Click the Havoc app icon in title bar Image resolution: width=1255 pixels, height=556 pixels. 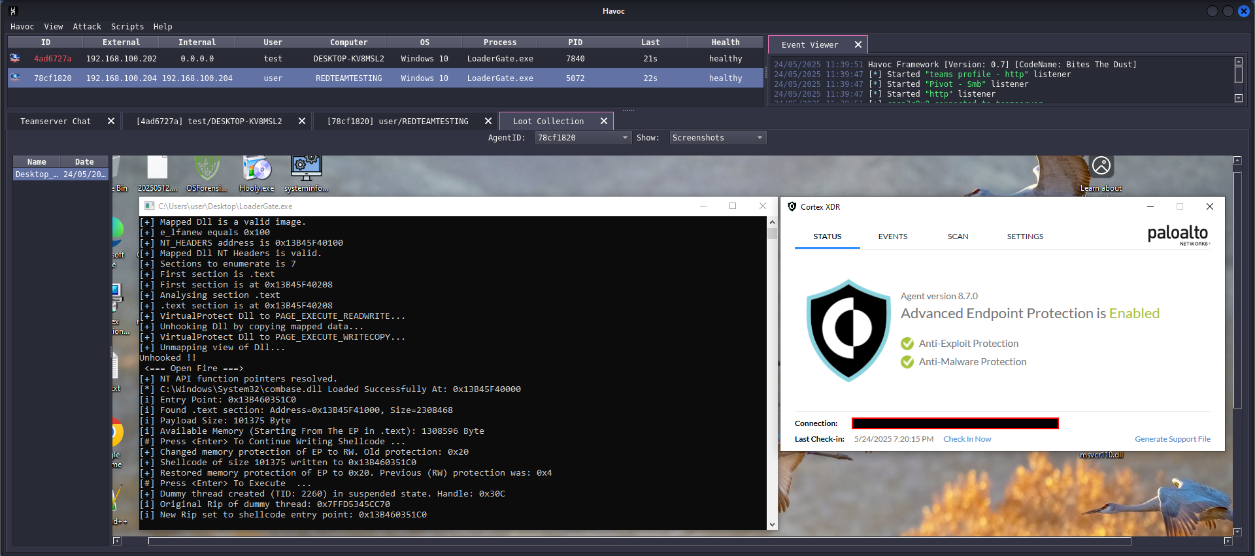[x=13, y=10]
